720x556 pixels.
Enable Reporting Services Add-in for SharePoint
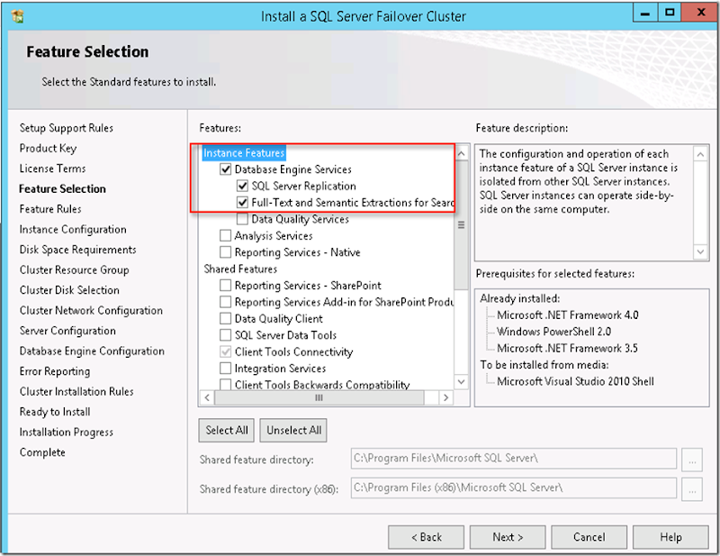click(226, 302)
